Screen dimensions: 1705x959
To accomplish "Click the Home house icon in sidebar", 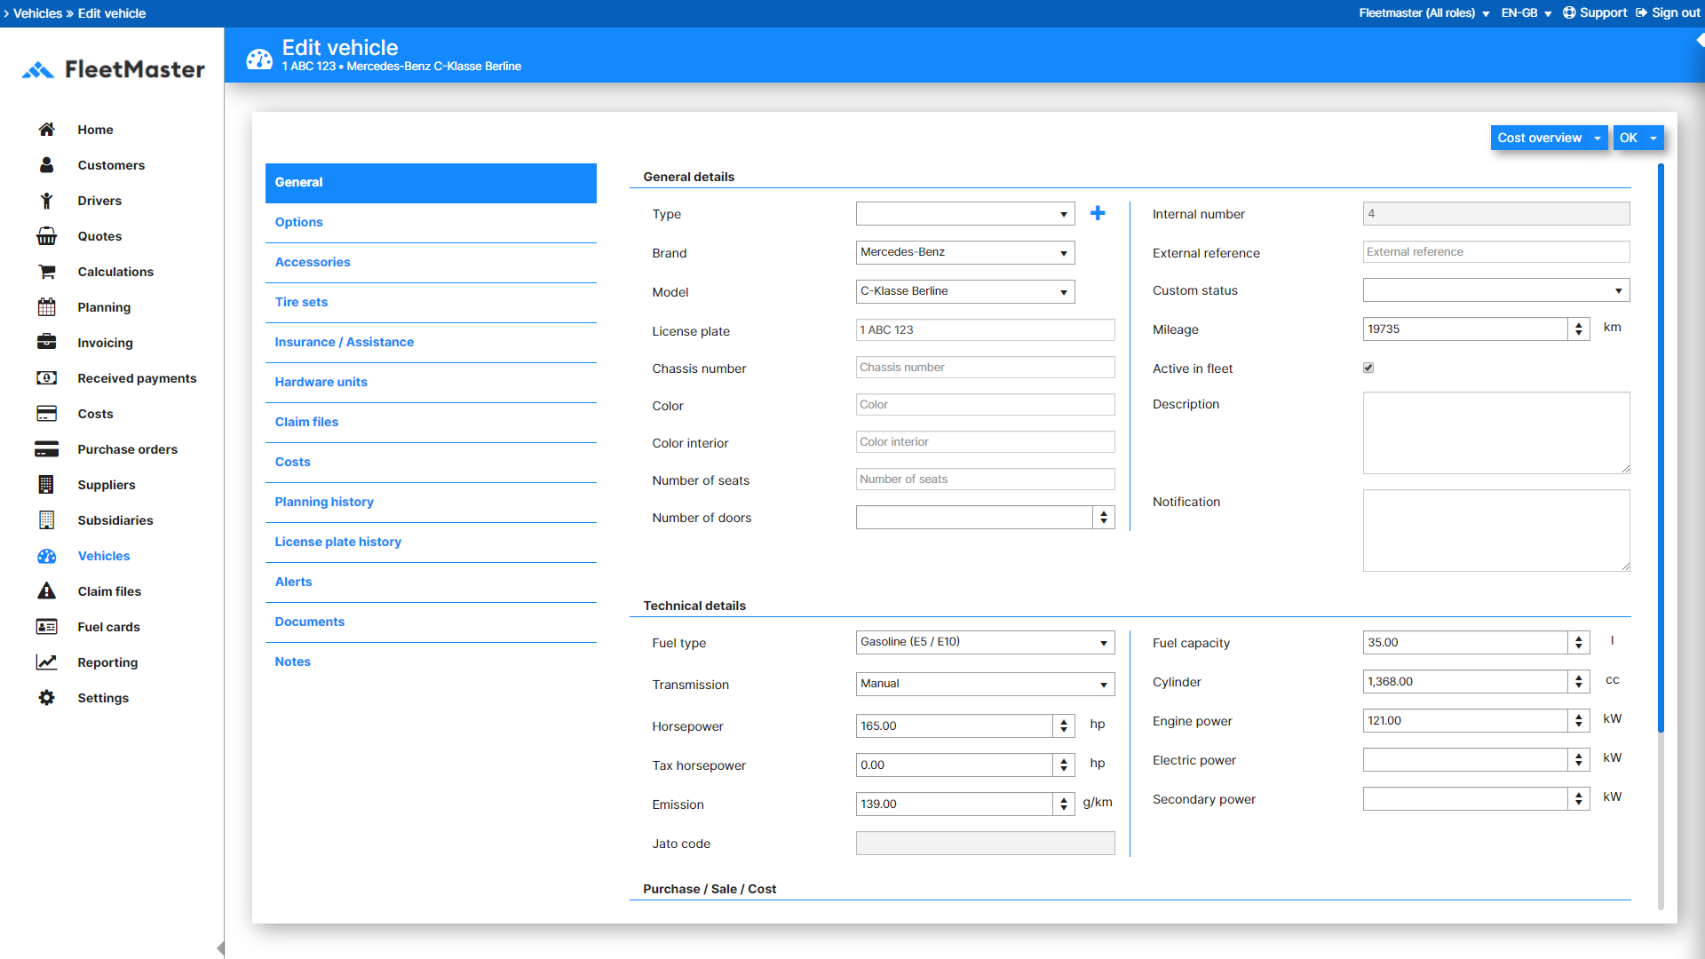I will tap(47, 130).
